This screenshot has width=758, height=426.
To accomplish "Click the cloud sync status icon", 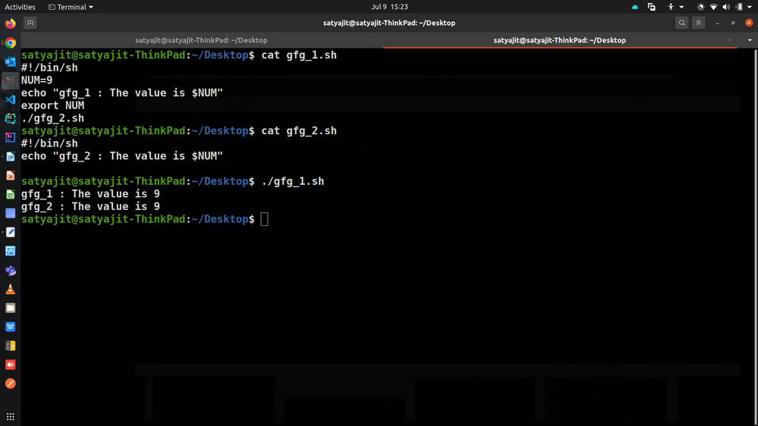I will click(634, 7).
